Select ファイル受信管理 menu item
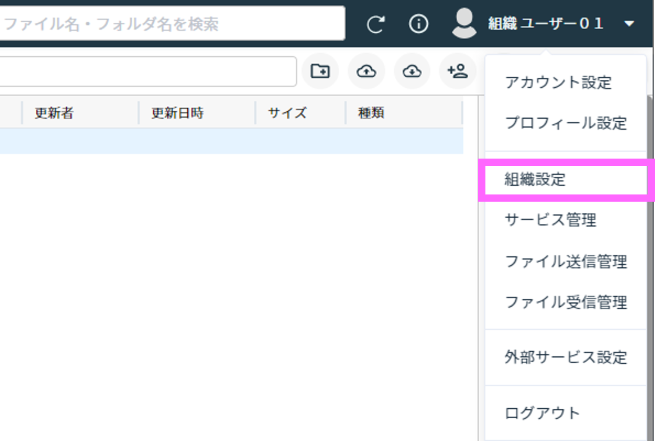Viewport: 655px width, 441px height. click(x=565, y=302)
